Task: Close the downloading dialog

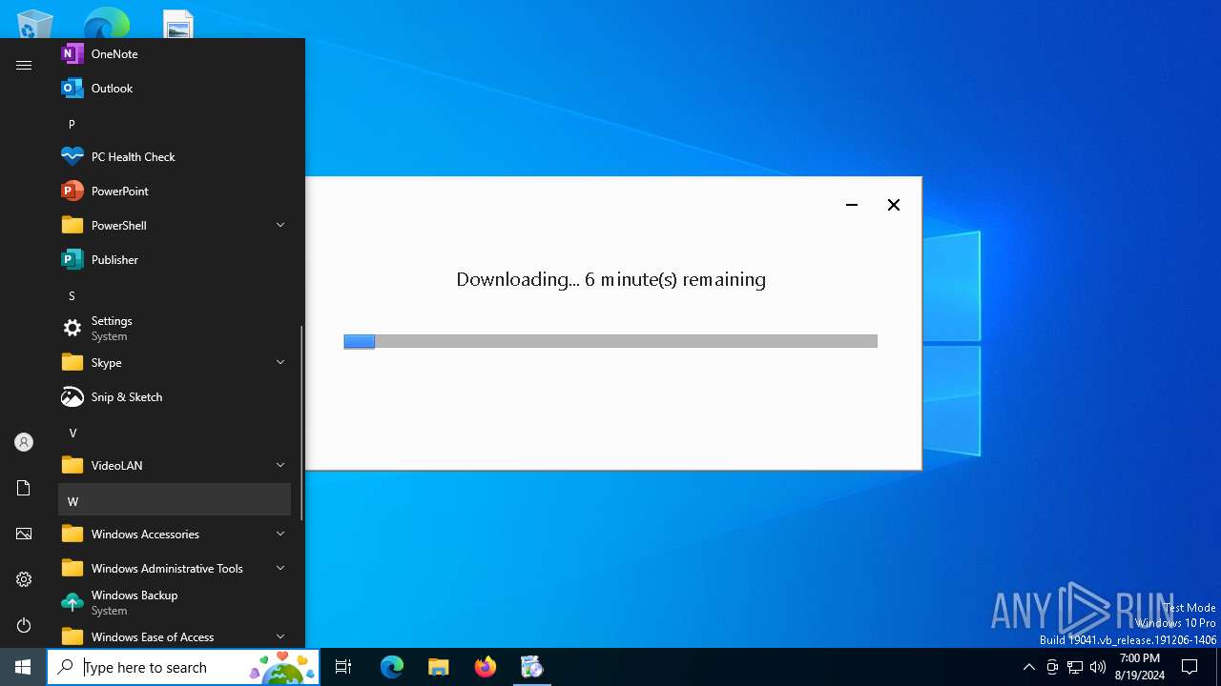Action: [x=894, y=205]
